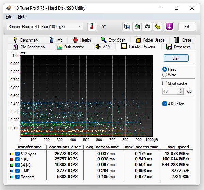Image resolution: width=204 pixels, height=190 pixels.
Task: Copy text results to clipboard icon
Action: (x=127, y=27)
